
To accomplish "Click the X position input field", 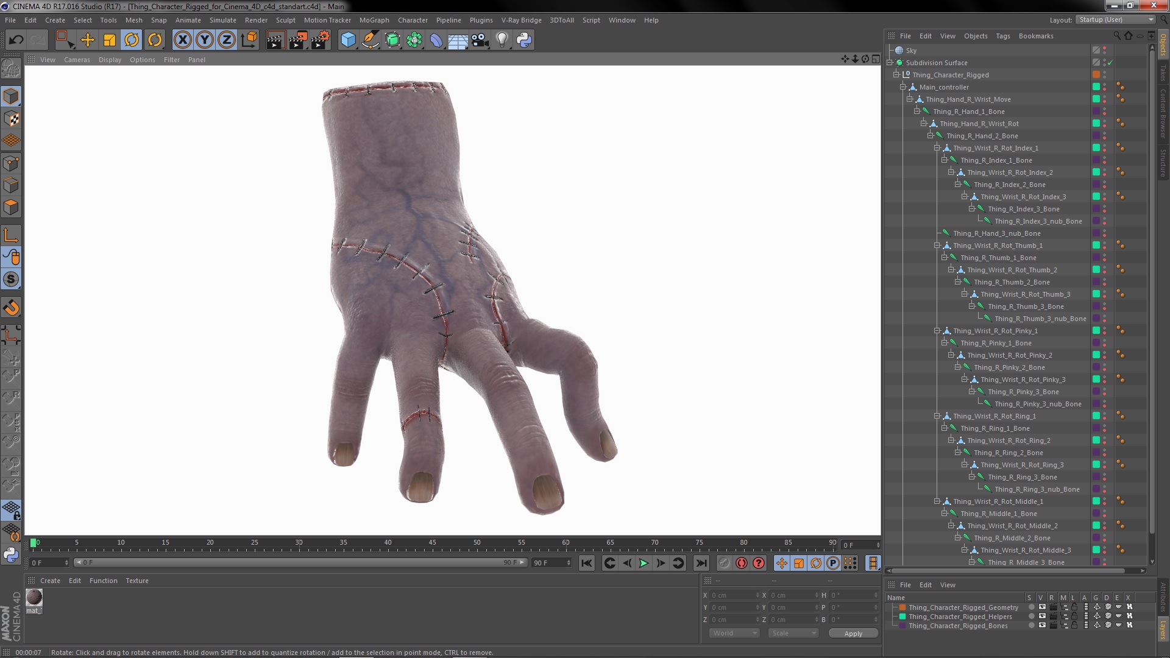I will click(x=735, y=595).
